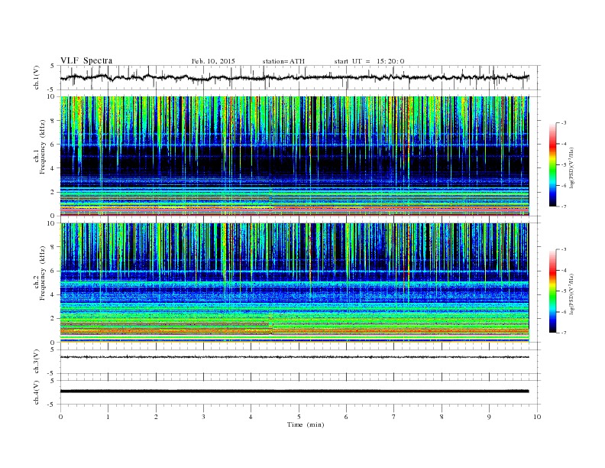Click the time axis tick label "3"
The width and height of the screenshot is (605, 468).
point(203,417)
